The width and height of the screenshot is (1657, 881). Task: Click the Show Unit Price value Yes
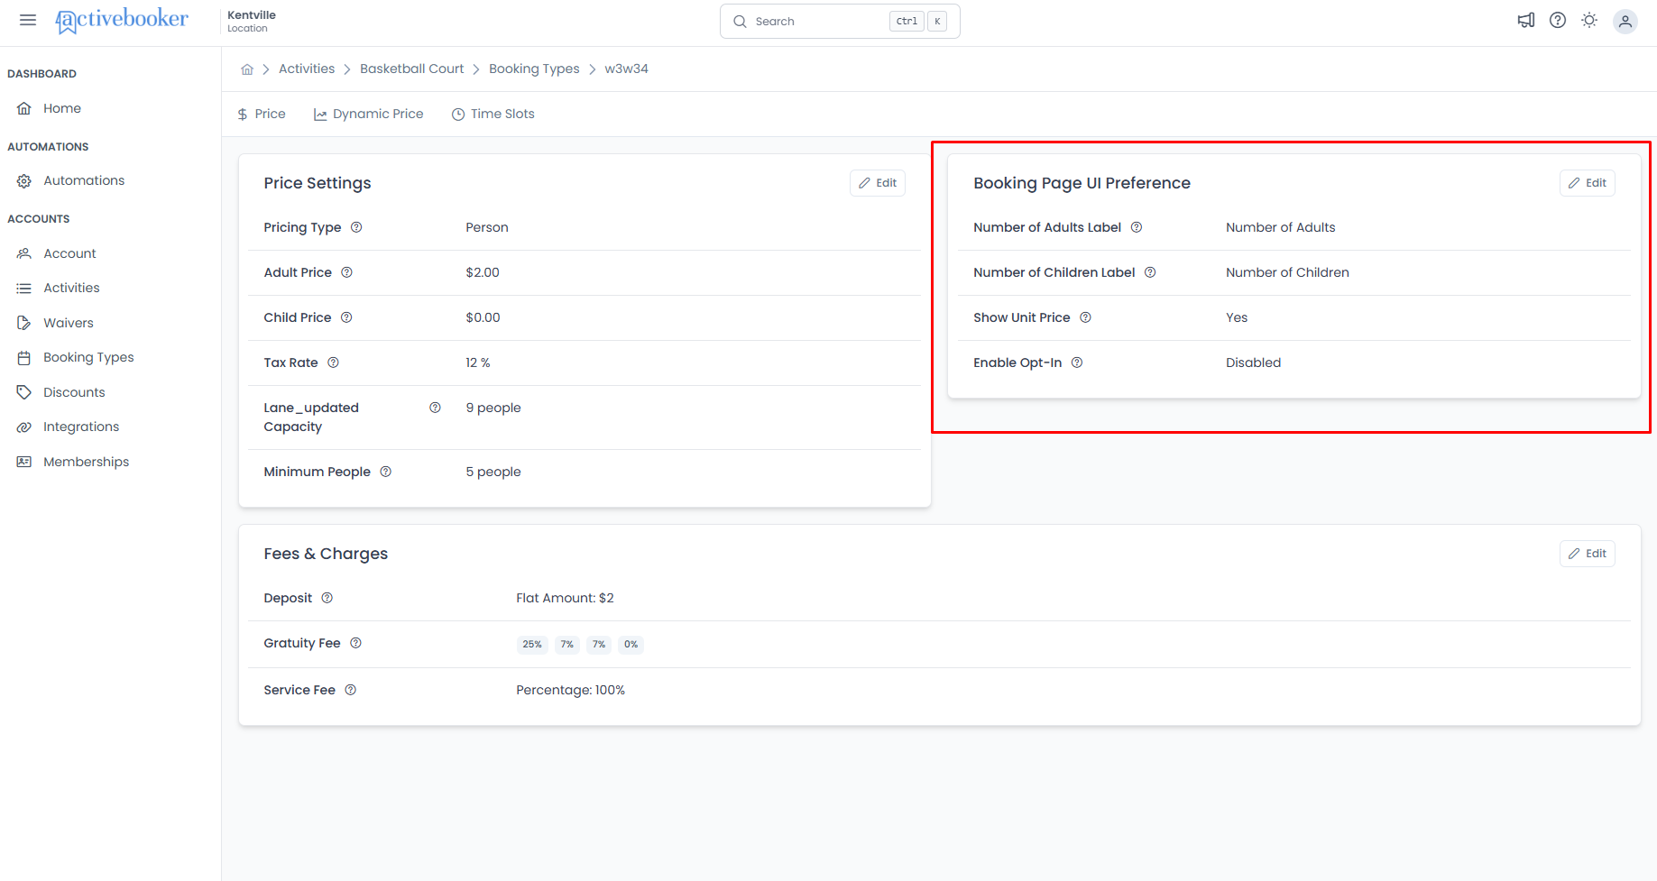point(1237,317)
